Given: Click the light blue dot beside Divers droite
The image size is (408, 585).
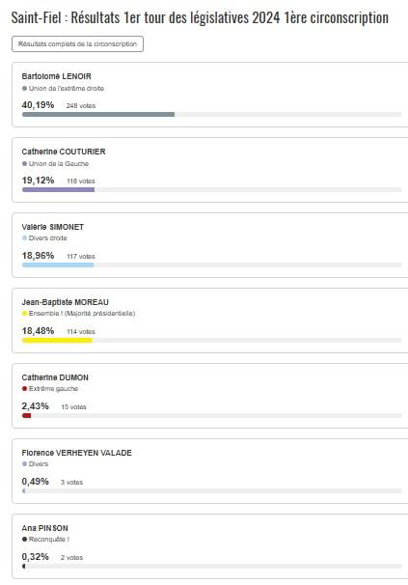Looking at the screenshot, I should [x=25, y=238].
